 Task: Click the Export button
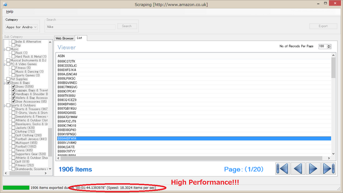point(323,26)
